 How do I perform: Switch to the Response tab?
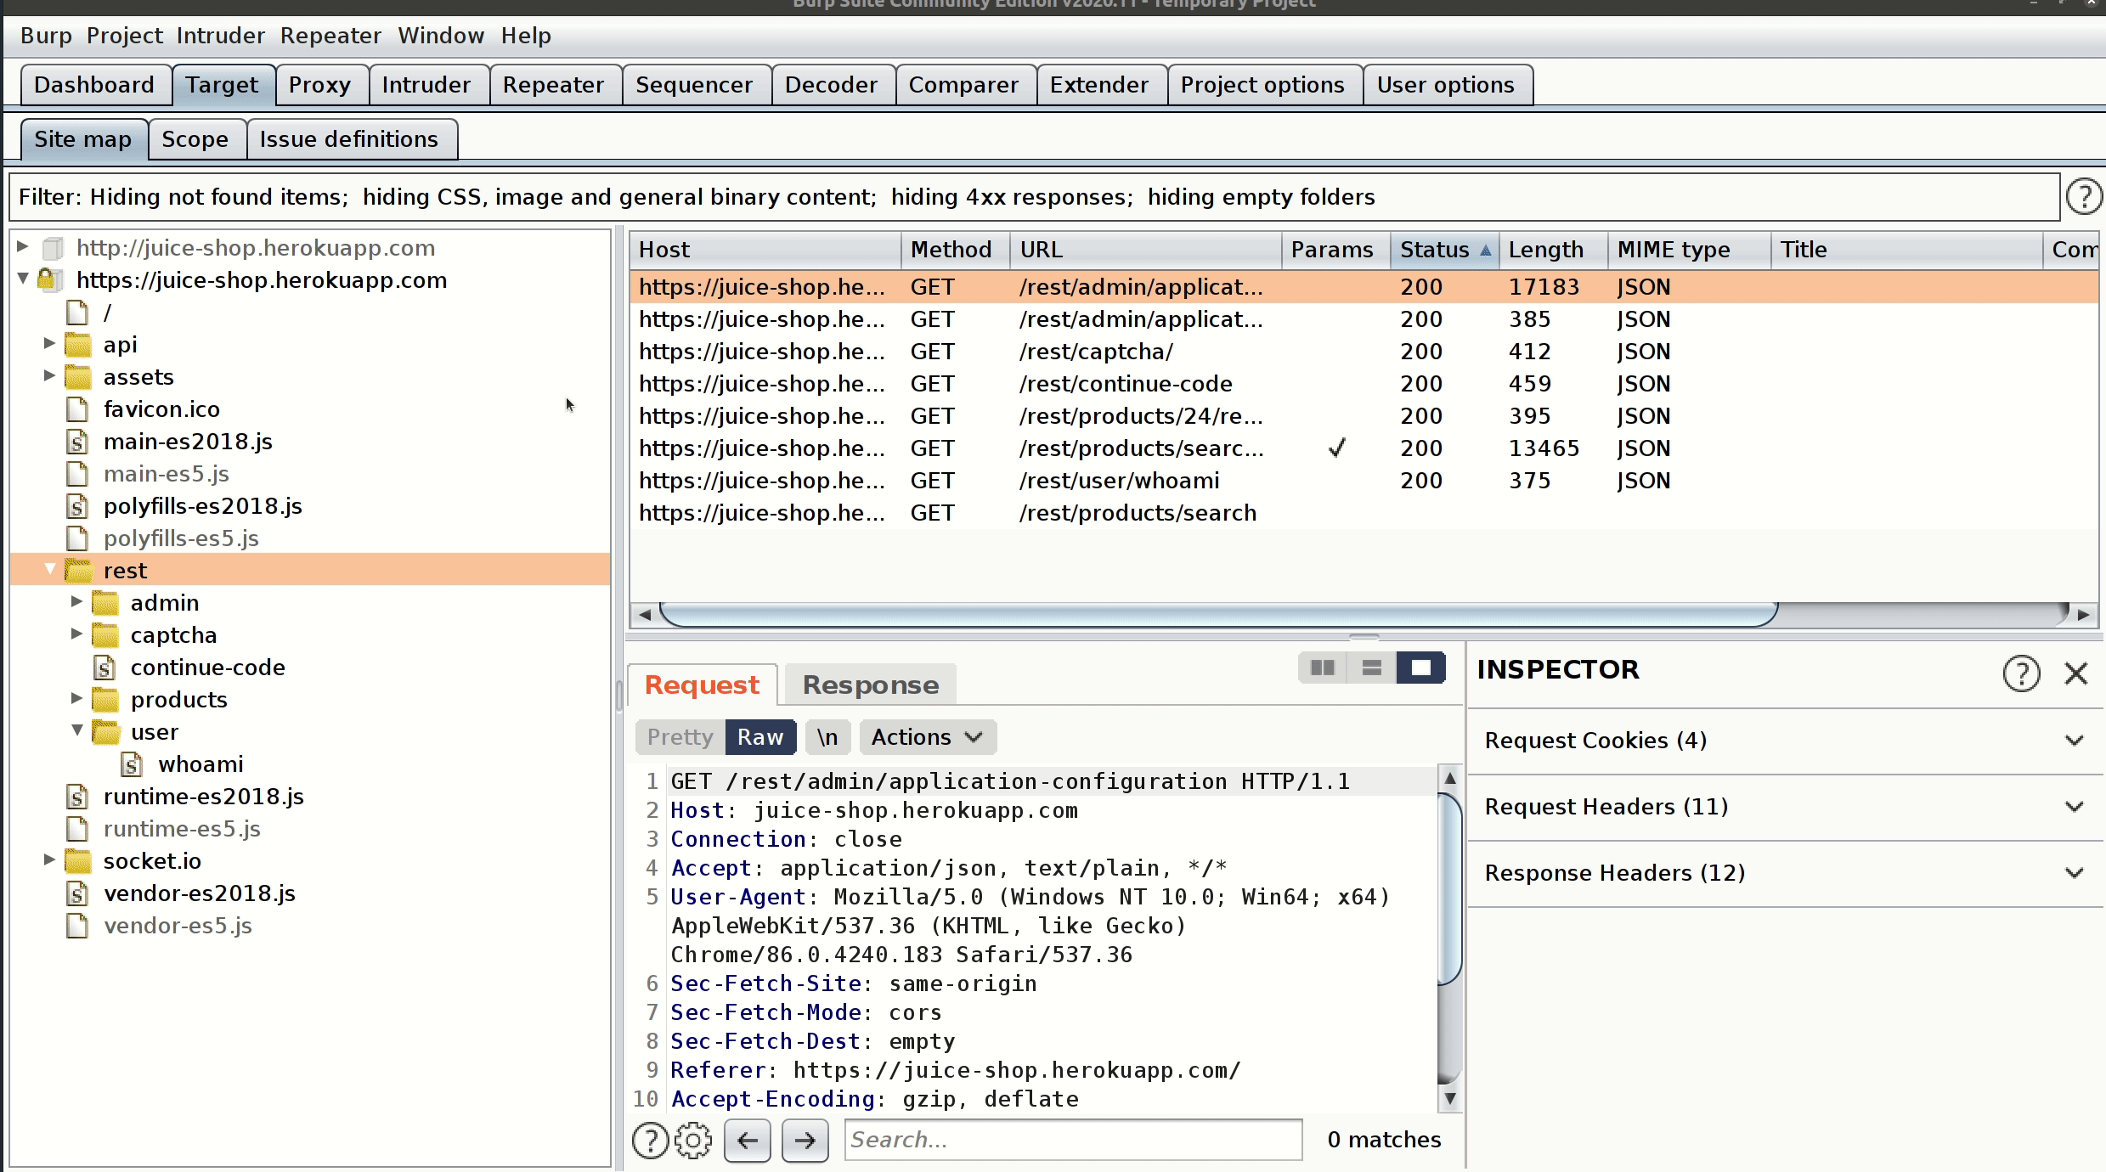[871, 685]
